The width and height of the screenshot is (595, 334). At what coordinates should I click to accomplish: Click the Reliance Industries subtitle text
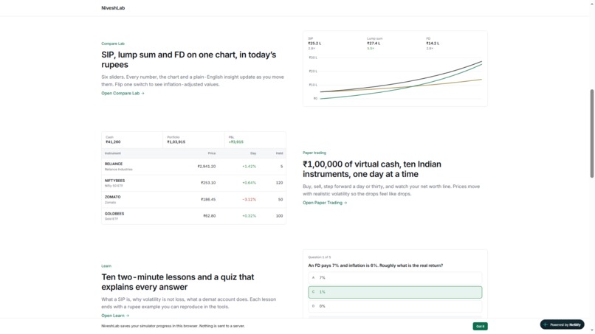click(118, 170)
